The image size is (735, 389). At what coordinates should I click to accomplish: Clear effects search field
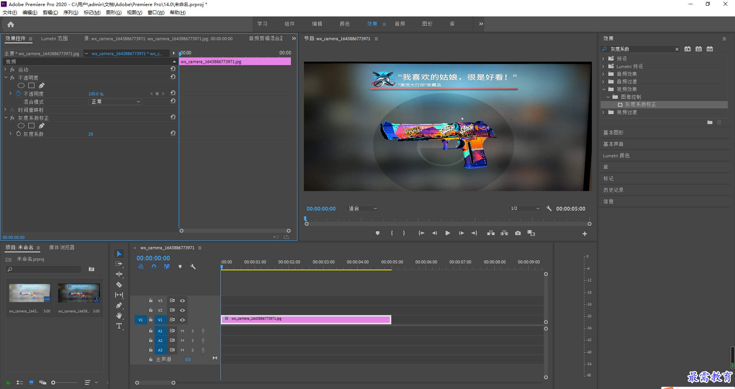677,49
